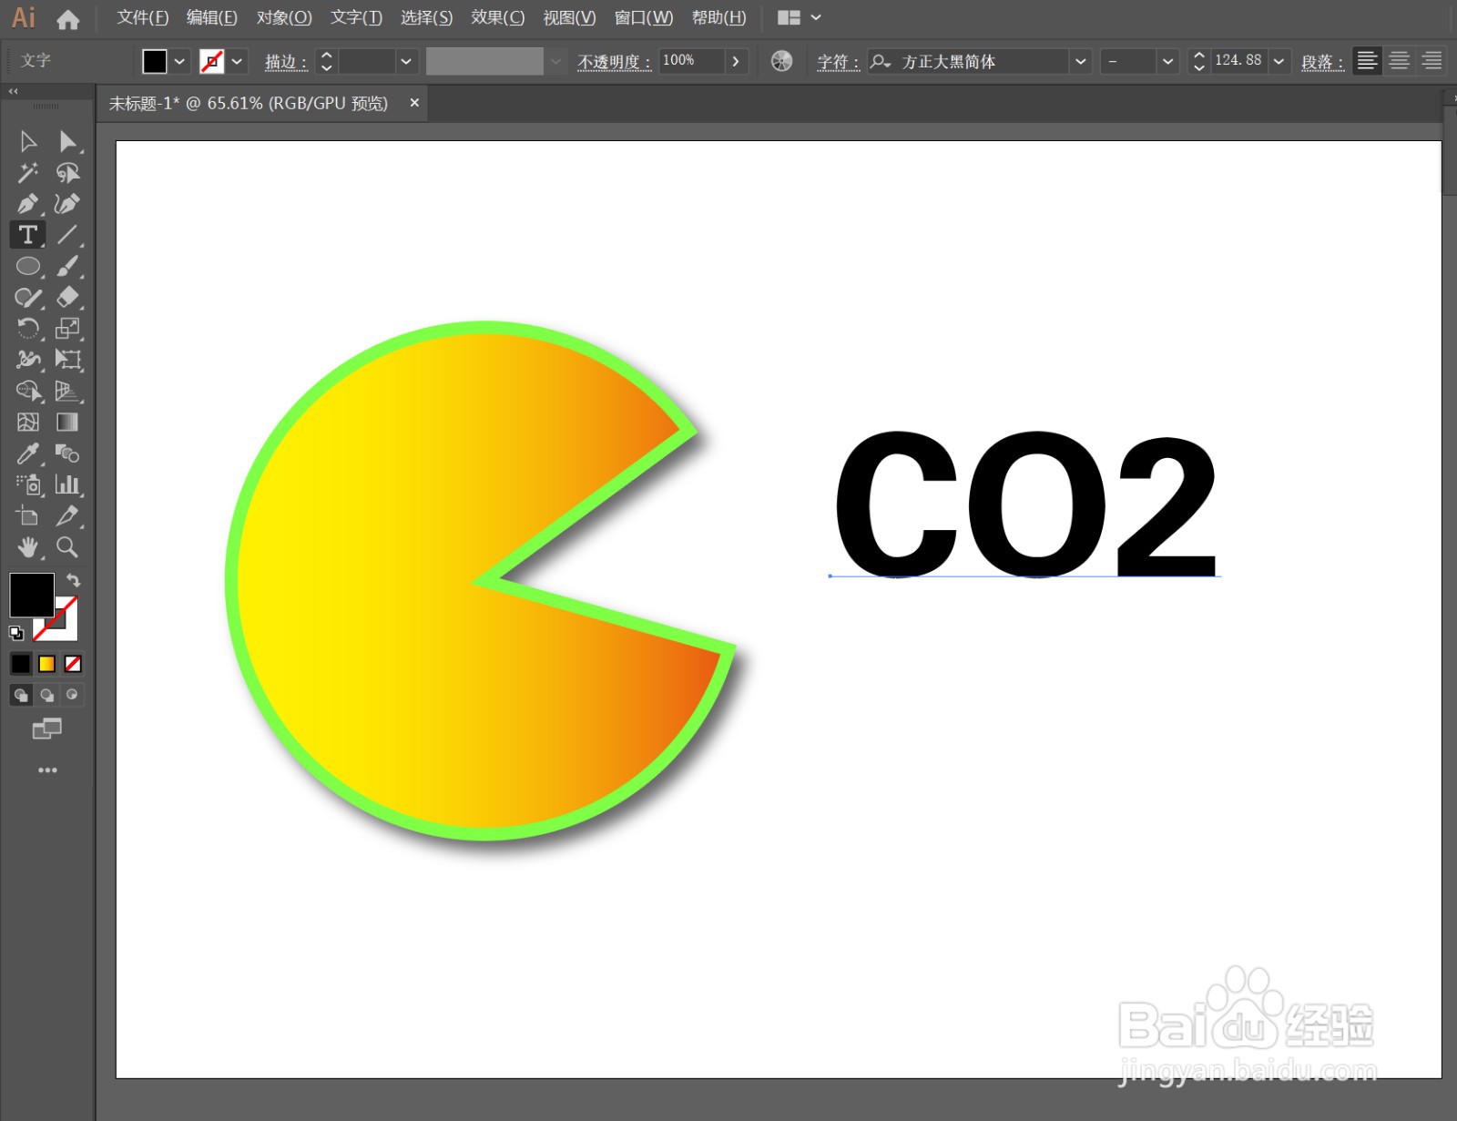Viewport: 1457px width, 1121px height.
Task: Align paragraph text center
Action: (1400, 61)
